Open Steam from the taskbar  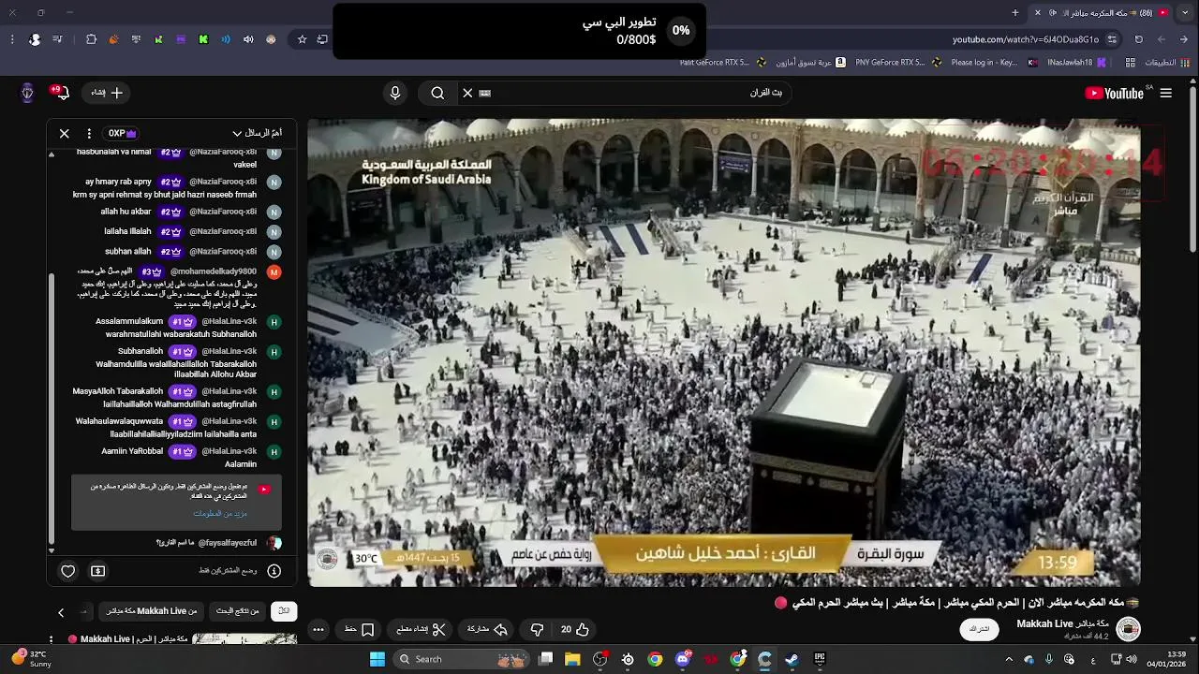[792, 659]
